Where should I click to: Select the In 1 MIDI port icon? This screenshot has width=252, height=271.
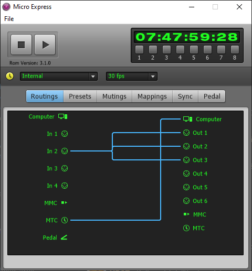click(65, 134)
